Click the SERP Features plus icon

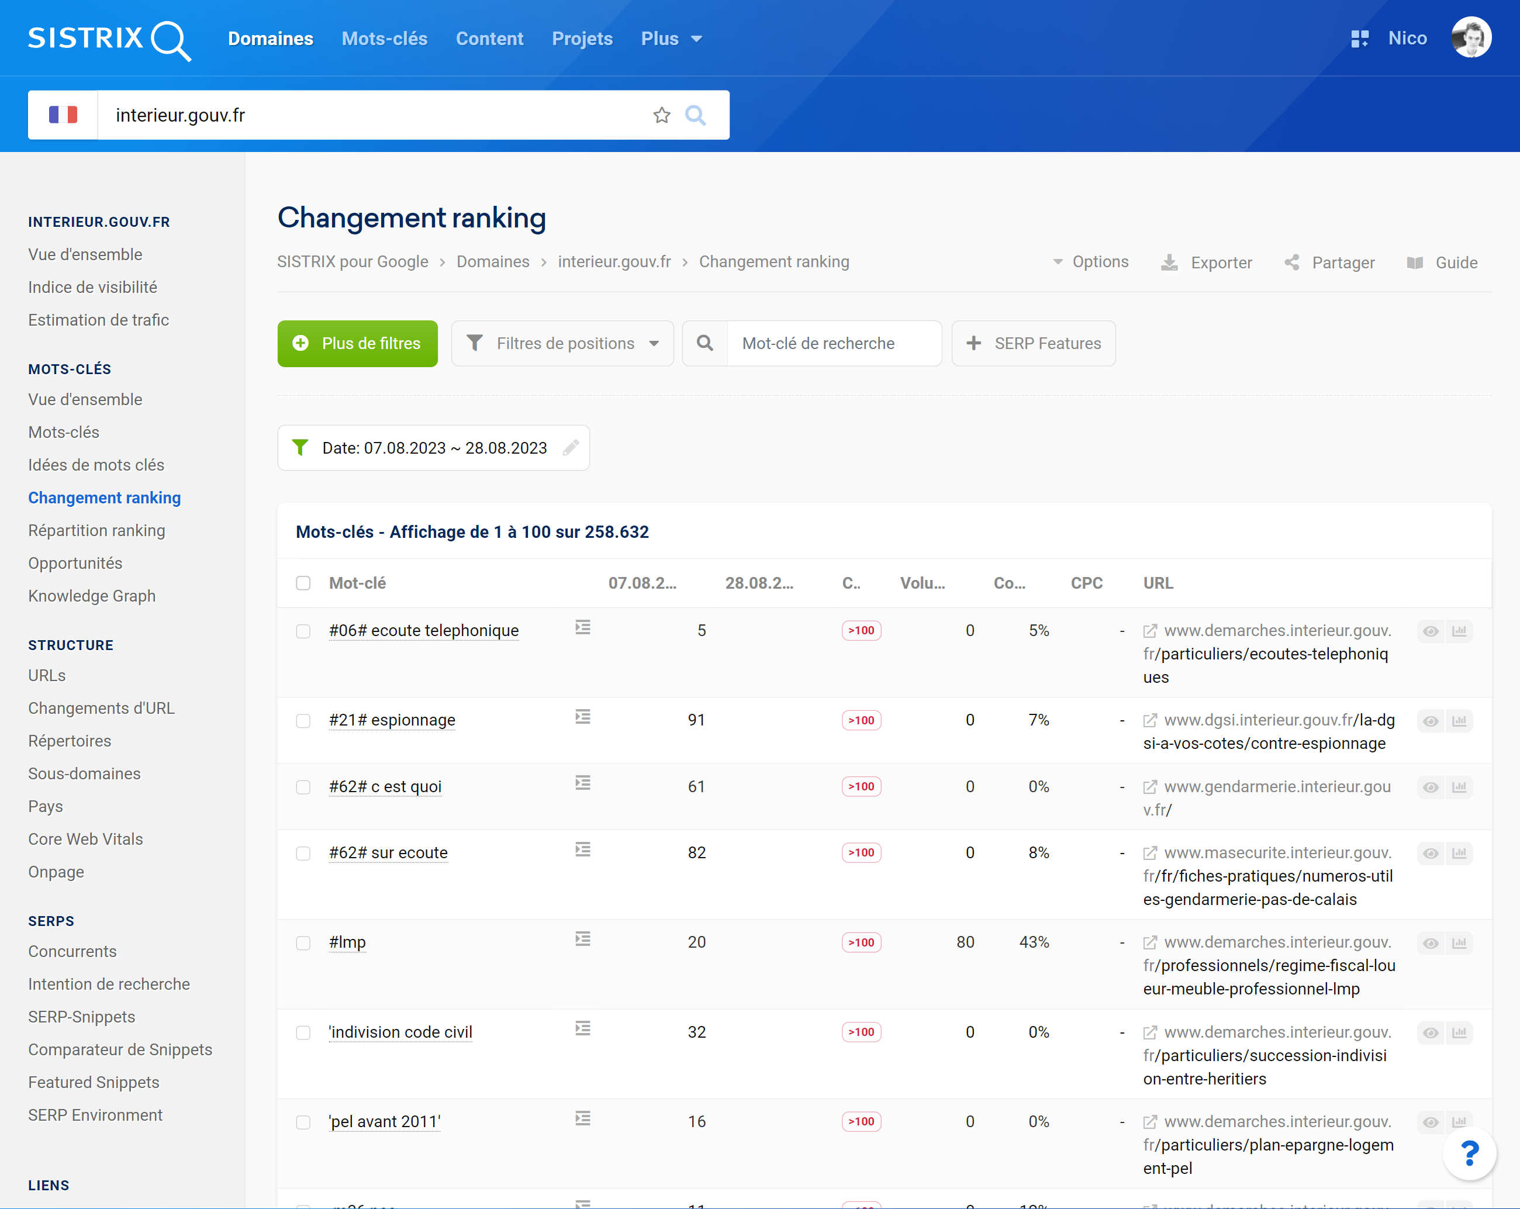977,343
